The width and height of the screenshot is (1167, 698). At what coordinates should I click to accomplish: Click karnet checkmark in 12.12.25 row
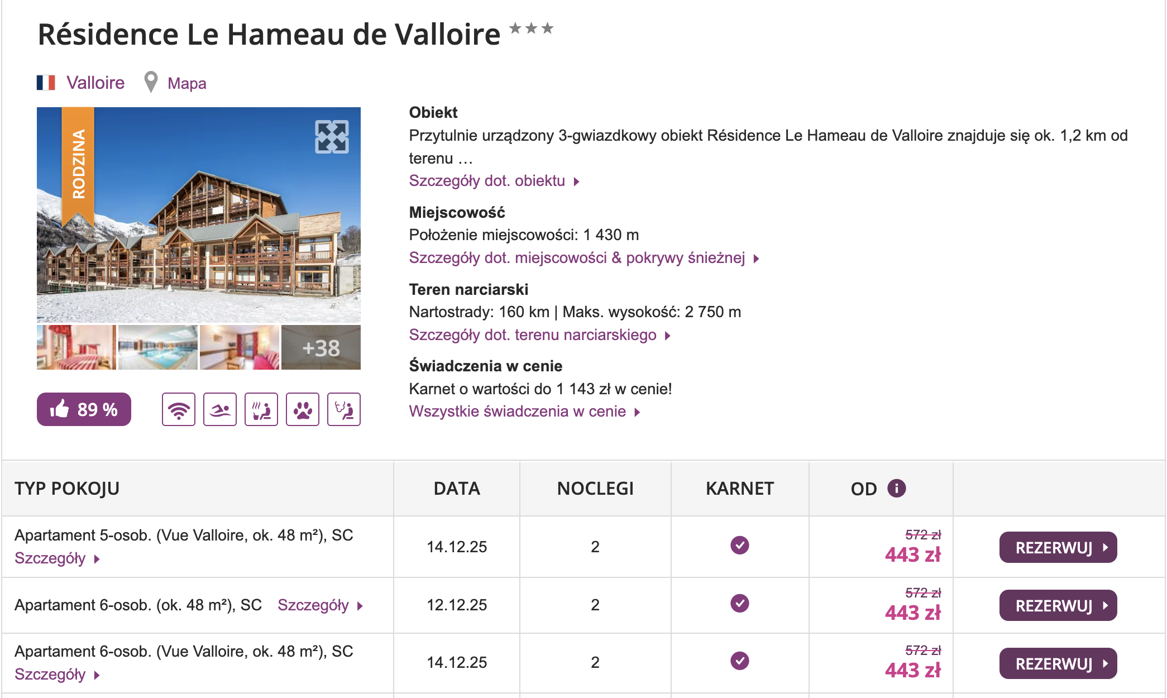(739, 603)
